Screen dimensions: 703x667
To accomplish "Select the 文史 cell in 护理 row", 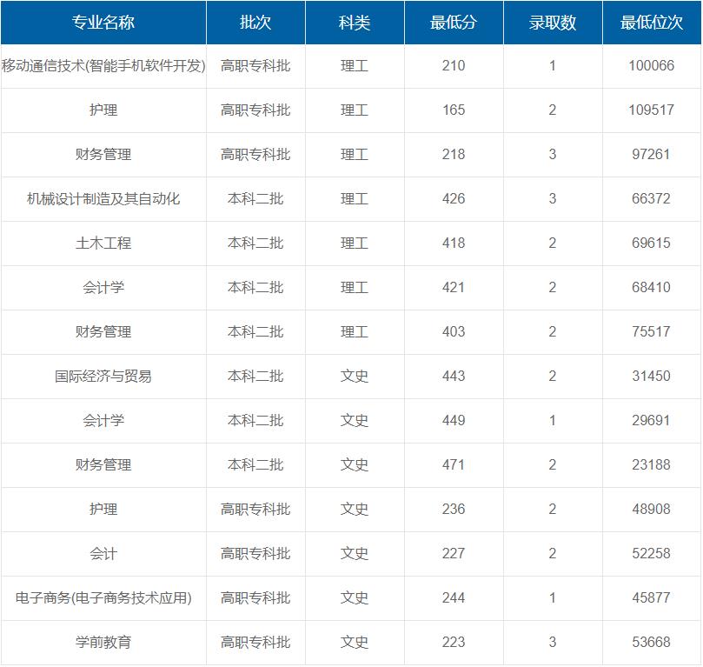I will click(355, 510).
